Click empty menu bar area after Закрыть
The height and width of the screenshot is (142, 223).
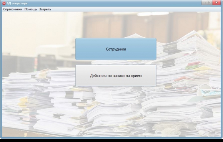click(135, 9)
